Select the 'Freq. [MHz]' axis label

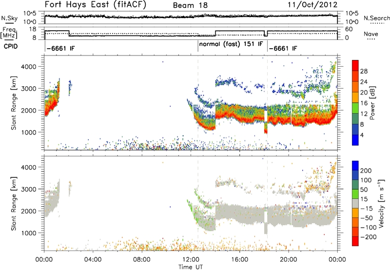(9, 33)
